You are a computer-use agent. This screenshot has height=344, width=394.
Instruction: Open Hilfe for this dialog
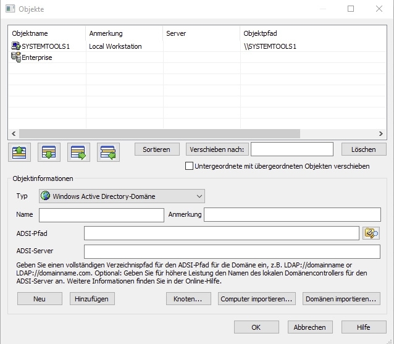click(x=364, y=327)
